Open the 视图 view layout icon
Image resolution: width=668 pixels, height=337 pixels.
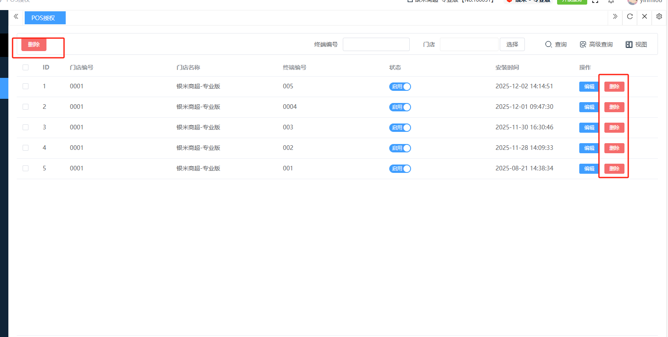636,44
